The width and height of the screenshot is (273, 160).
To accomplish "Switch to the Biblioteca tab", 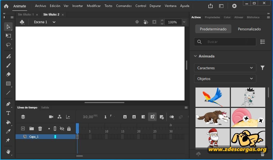I will point(253,17).
